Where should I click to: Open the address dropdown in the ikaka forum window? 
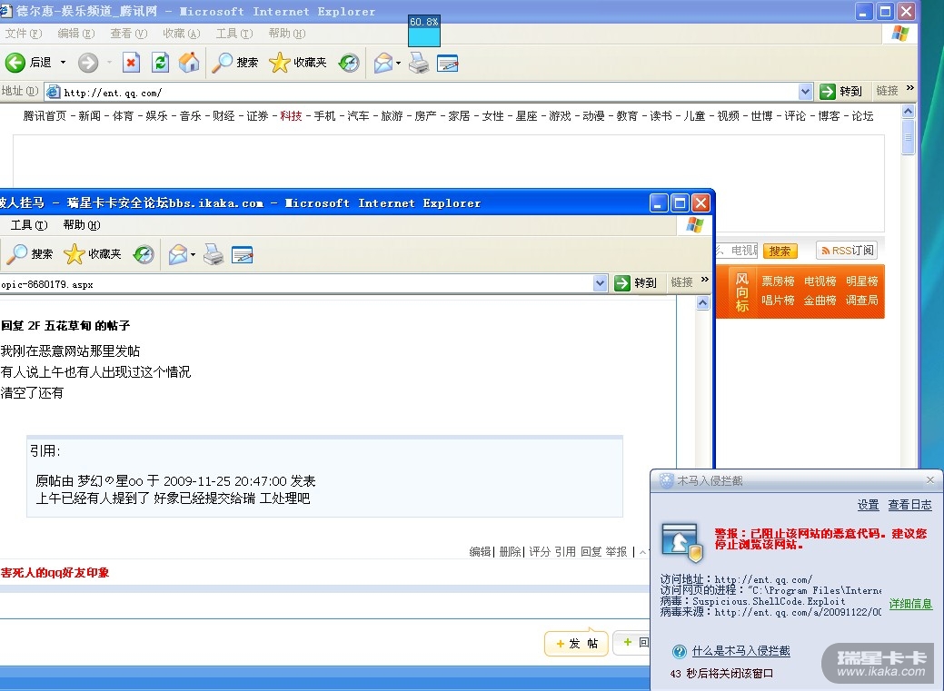pyautogui.click(x=600, y=283)
